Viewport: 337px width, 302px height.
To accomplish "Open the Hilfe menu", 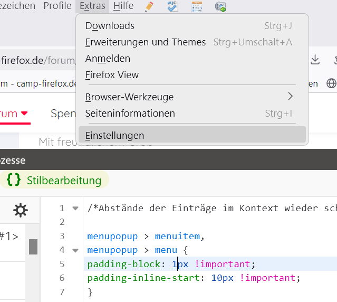I will click(x=123, y=6).
